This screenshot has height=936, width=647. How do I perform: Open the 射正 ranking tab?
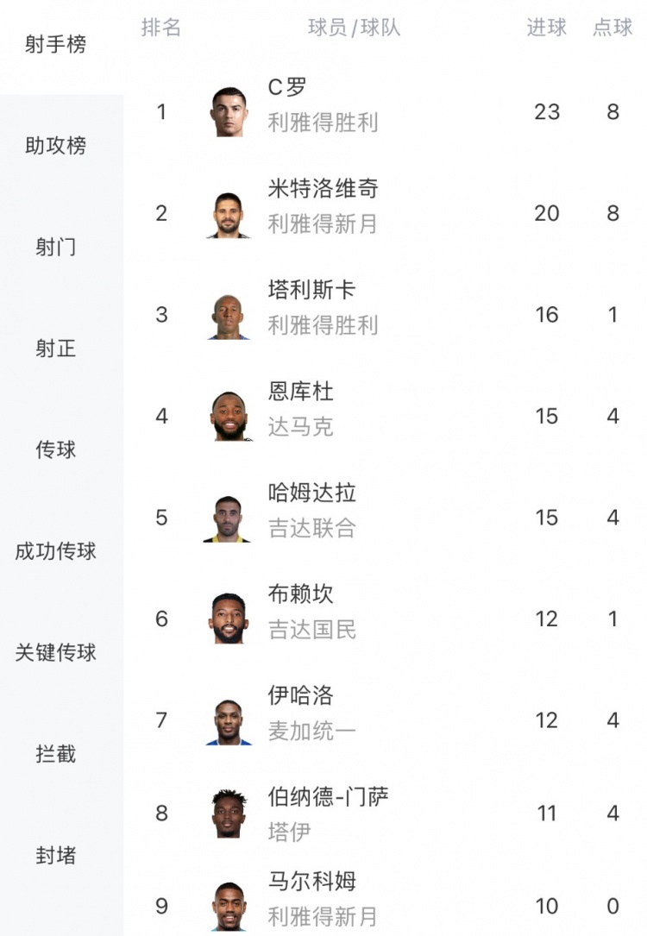(x=56, y=349)
